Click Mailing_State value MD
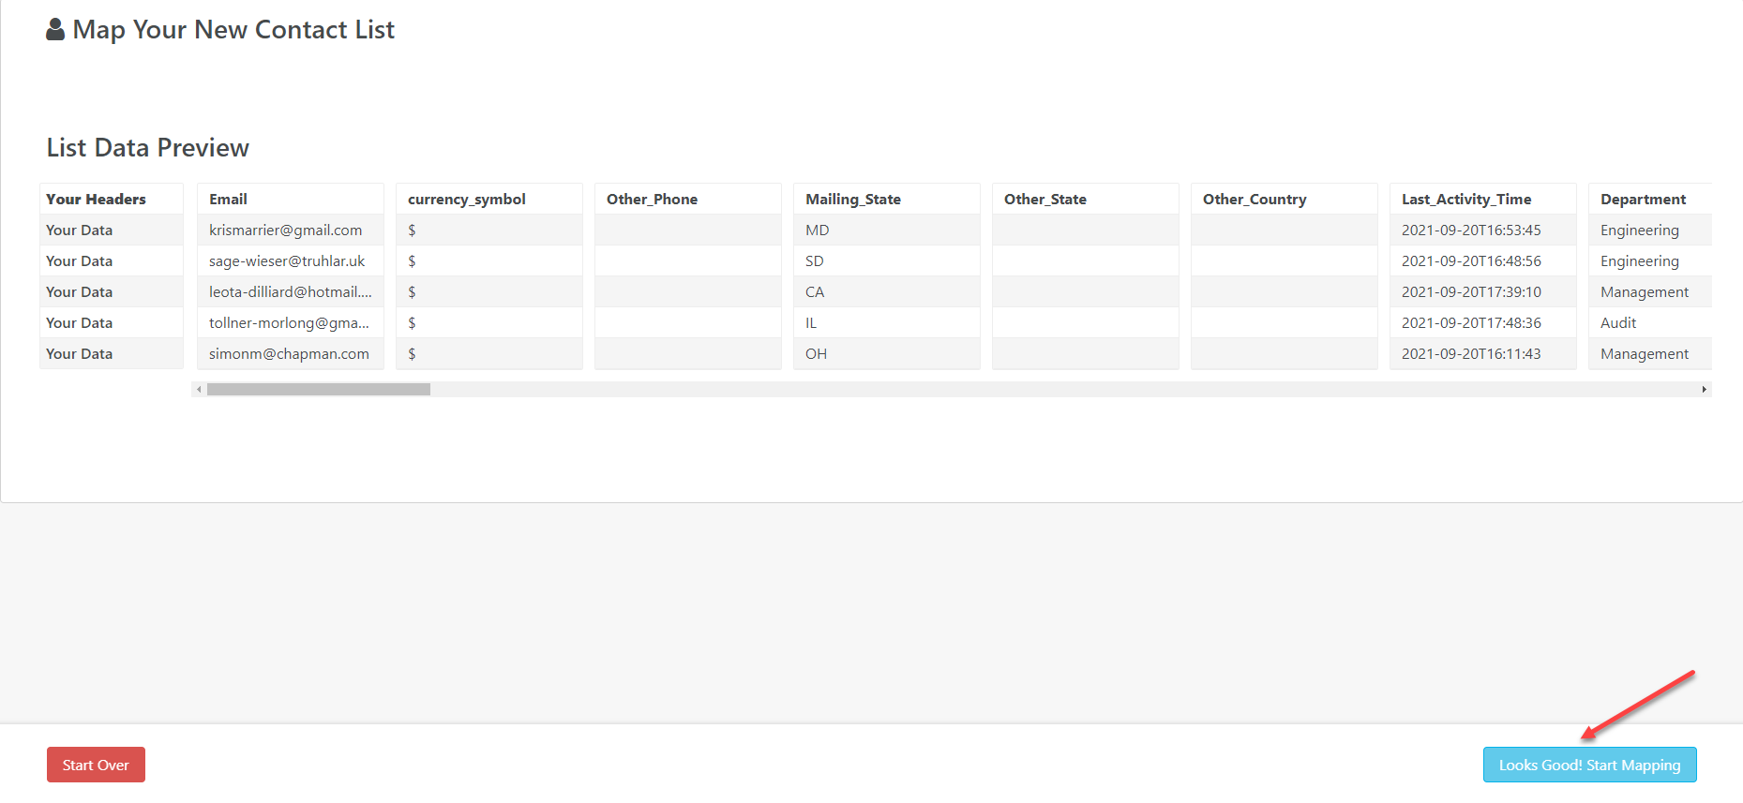Viewport: 1743px width, 803px height. click(818, 230)
